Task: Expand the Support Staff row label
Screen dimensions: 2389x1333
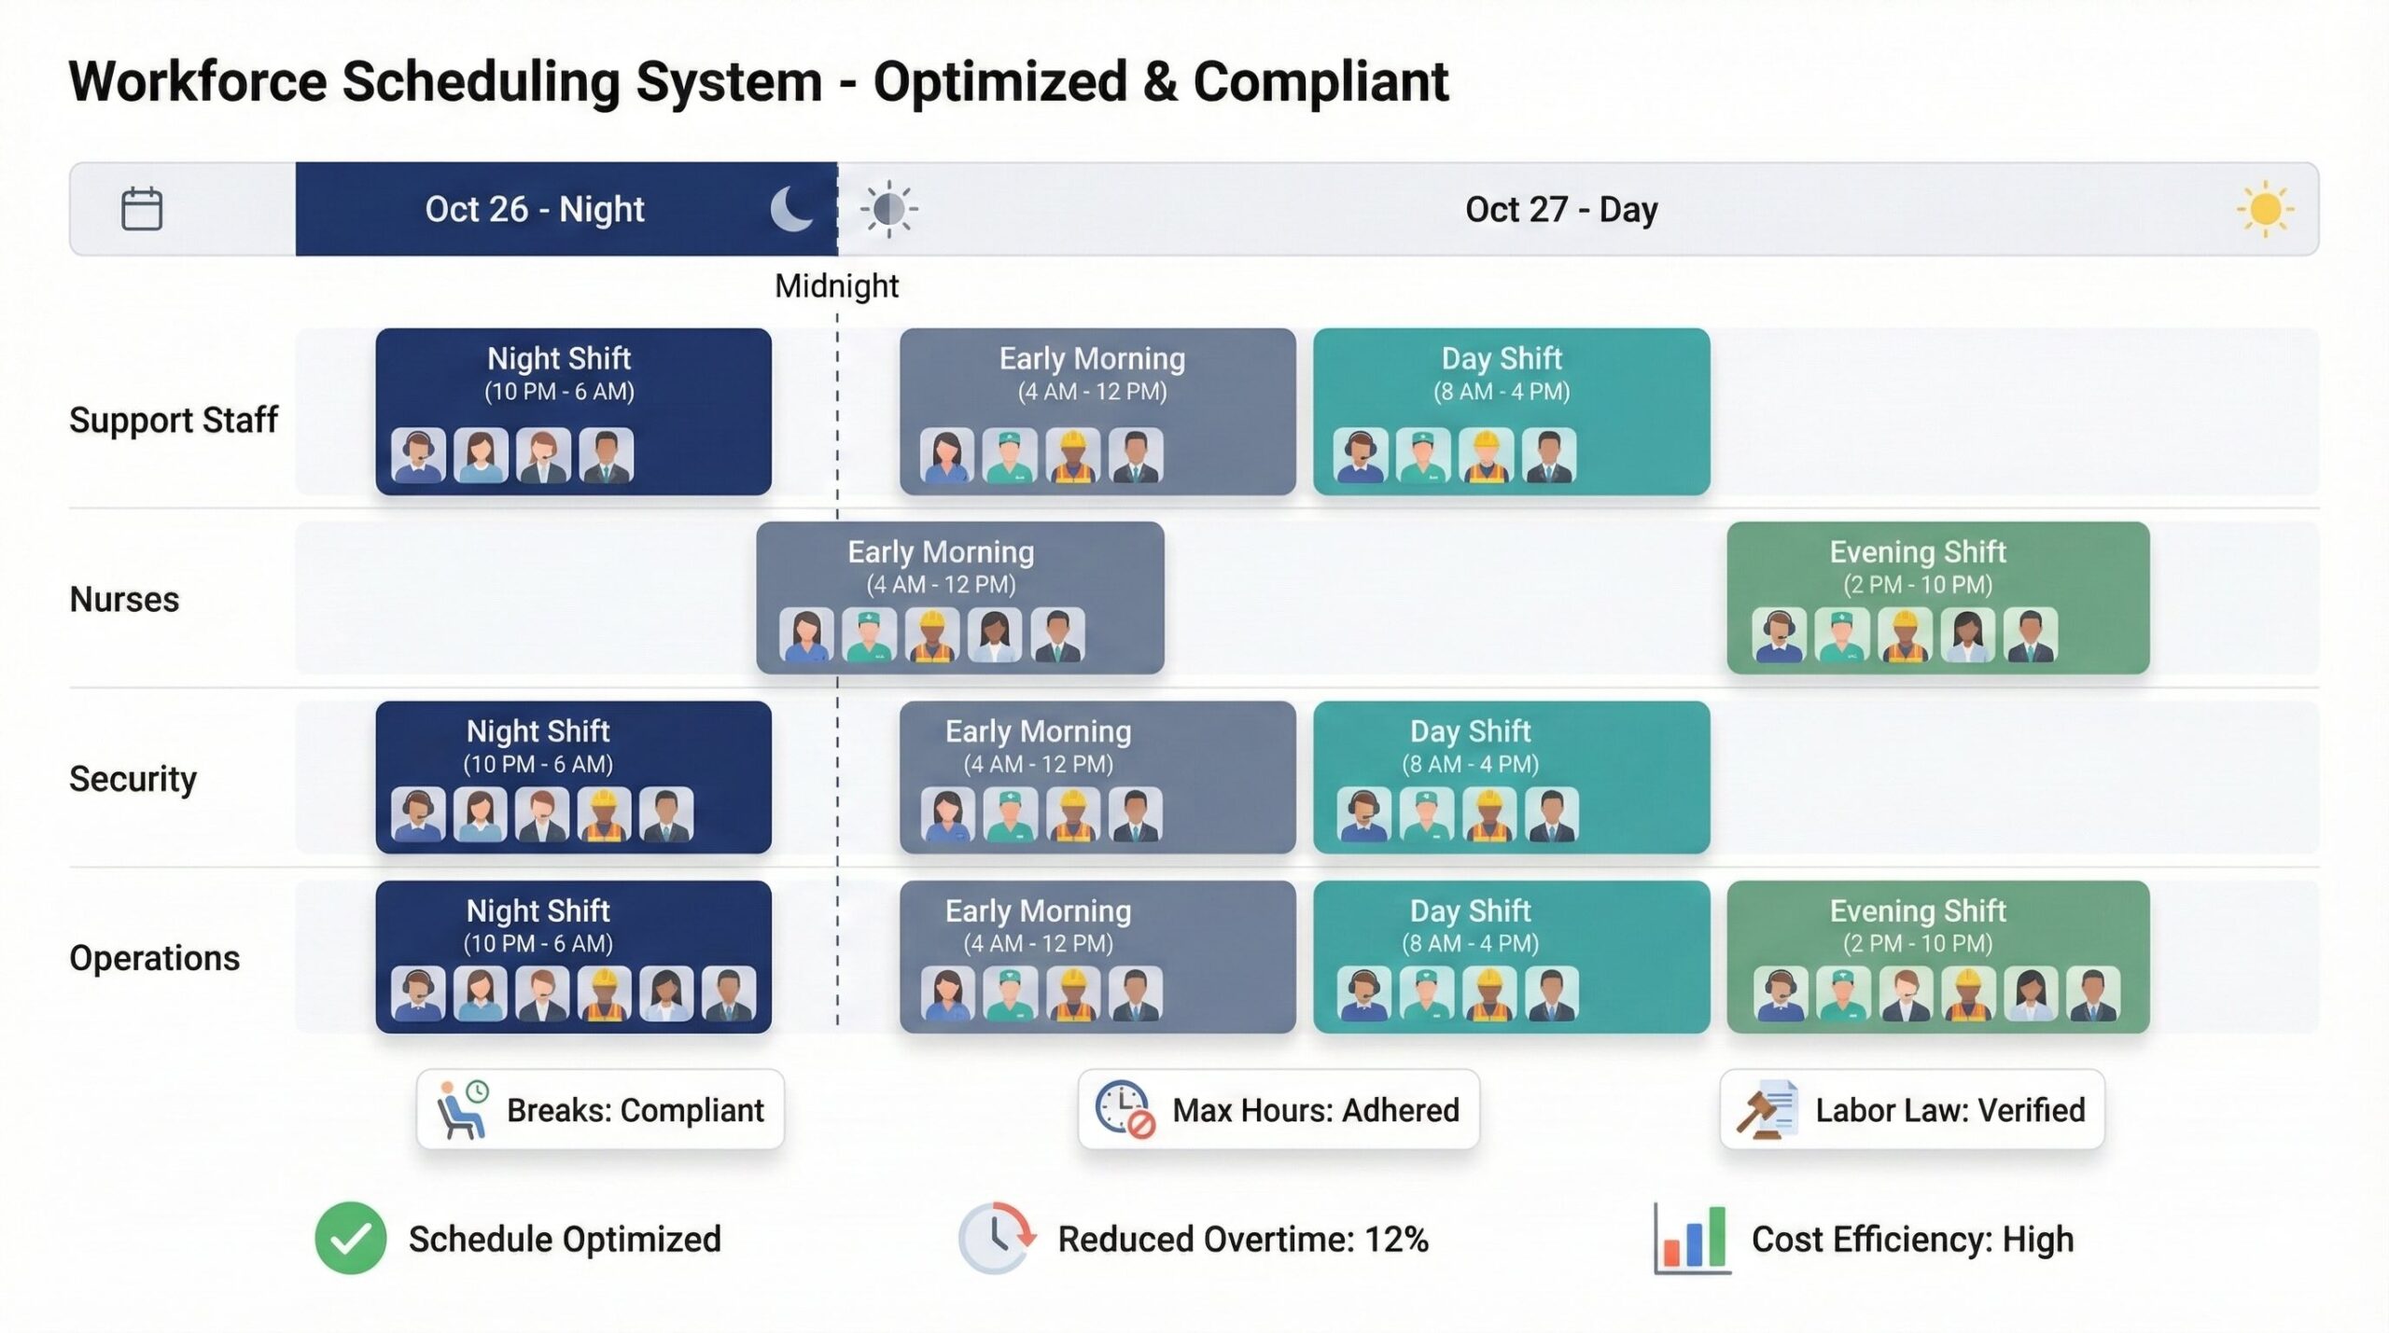Action: coord(173,420)
